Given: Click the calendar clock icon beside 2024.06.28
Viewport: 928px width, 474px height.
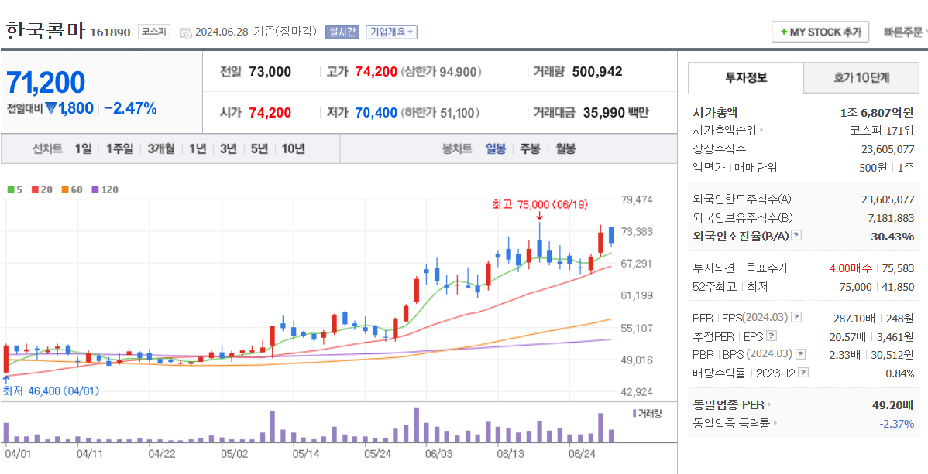Looking at the screenshot, I should (185, 32).
